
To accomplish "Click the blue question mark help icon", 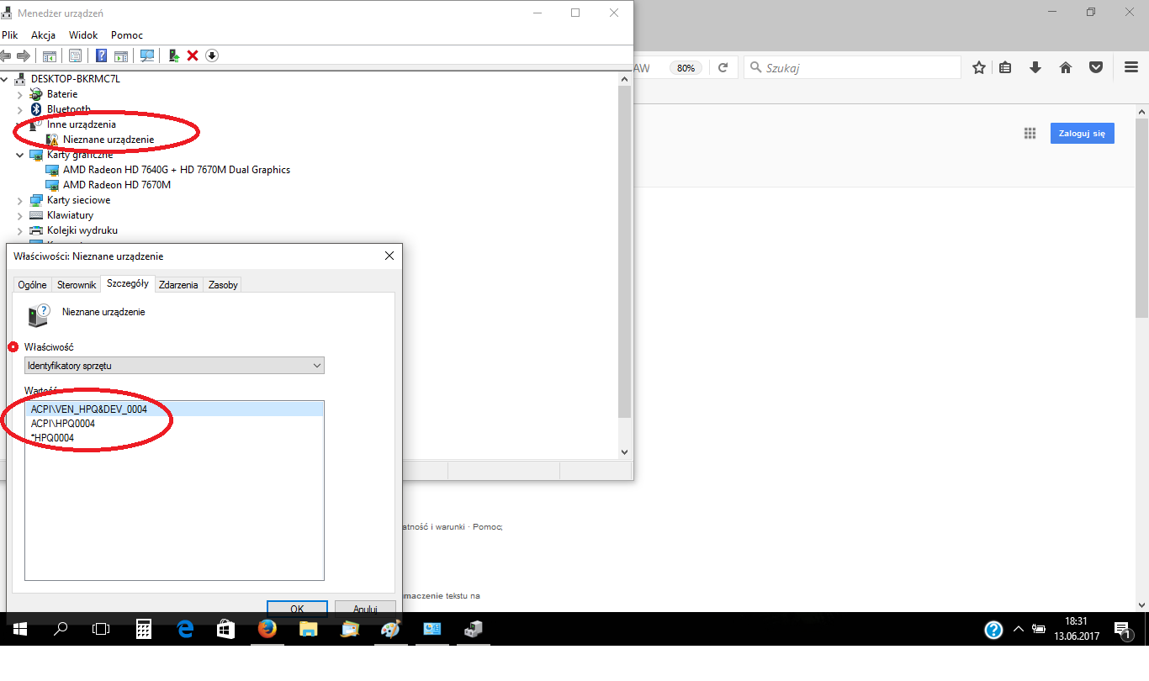I will coord(101,55).
